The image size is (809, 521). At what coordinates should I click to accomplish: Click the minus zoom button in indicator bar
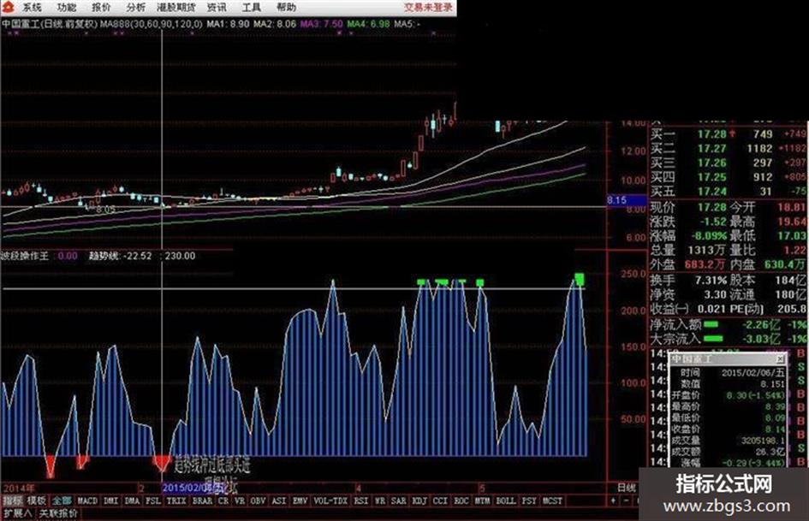[x=625, y=500]
